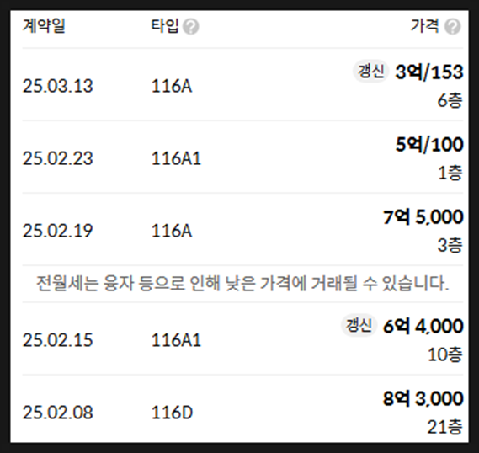Open the 25.02.23 contract row
Screen dimensions: 479x453
(242, 157)
